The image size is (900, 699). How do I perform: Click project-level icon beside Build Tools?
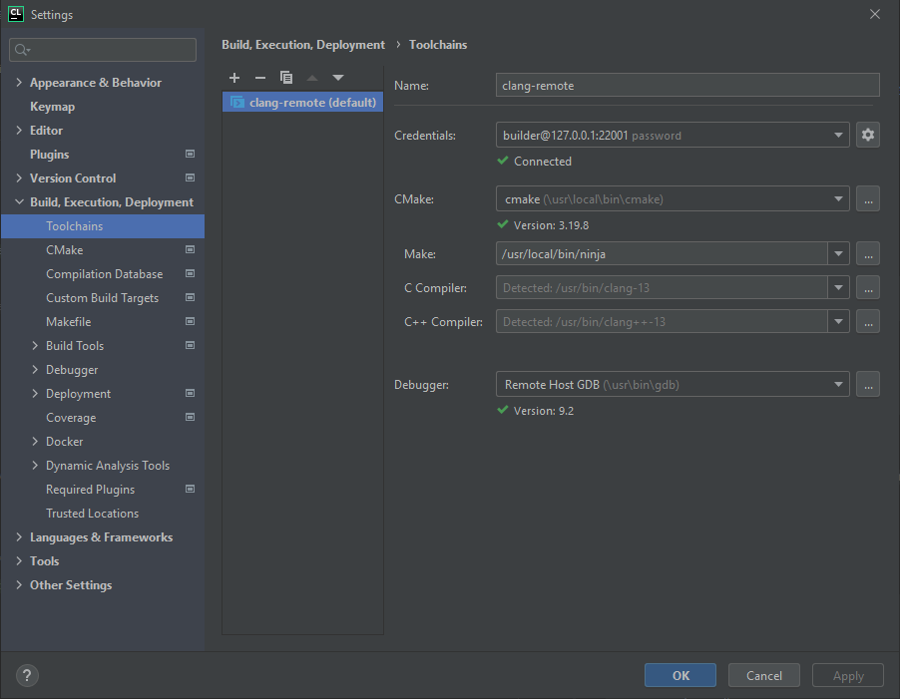click(x=190, y=345)
